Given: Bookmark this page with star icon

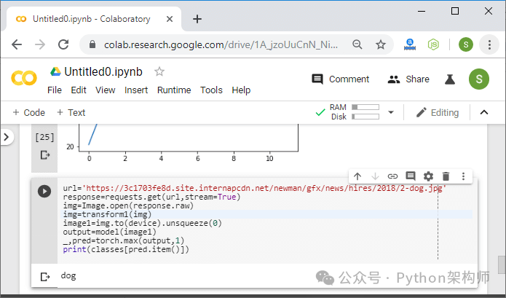Looking at the screenshot, I should 381,44.
